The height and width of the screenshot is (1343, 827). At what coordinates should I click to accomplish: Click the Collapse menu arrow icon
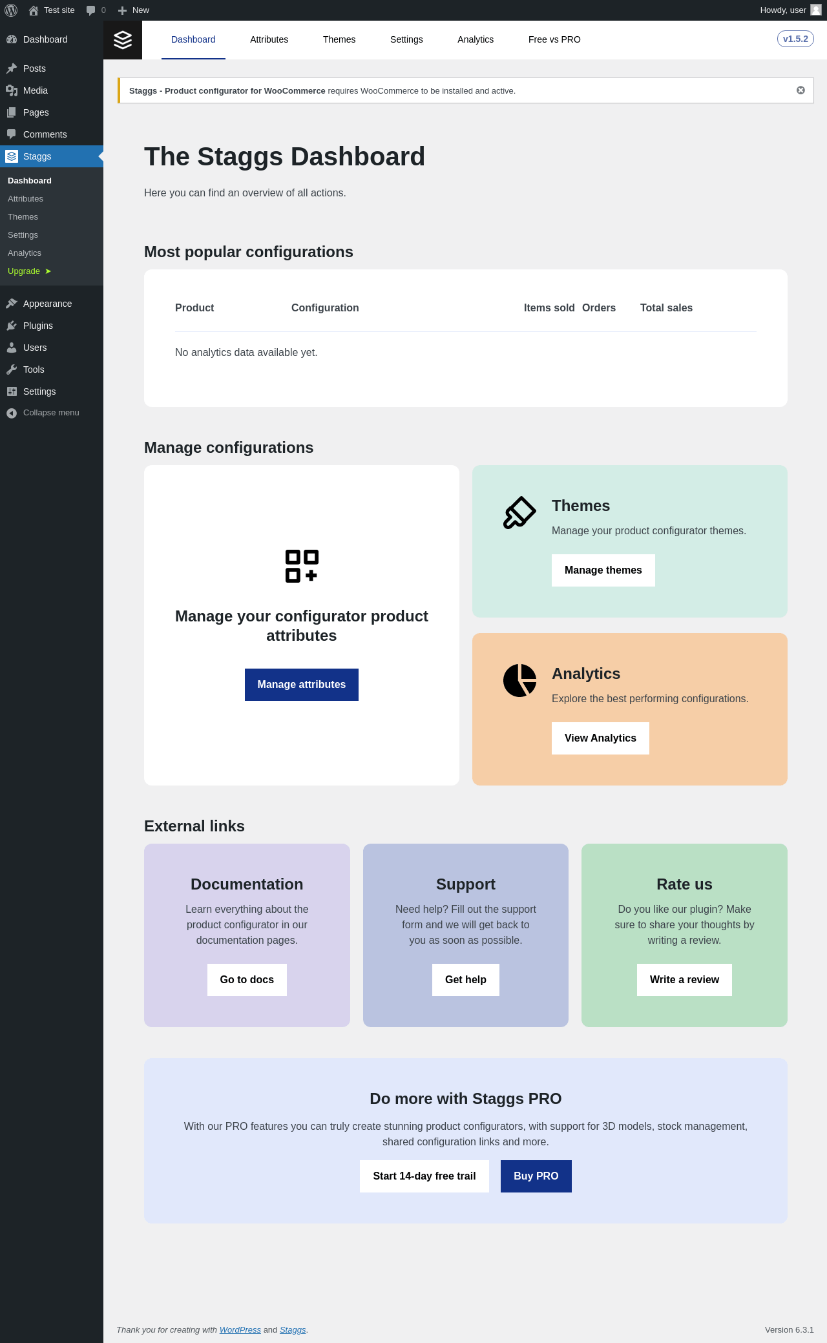(x=12, y=413)
